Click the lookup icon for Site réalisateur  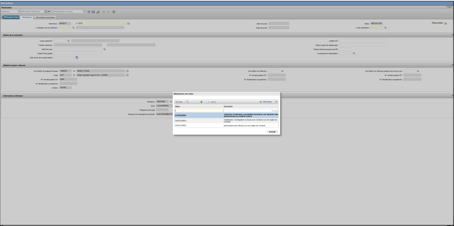tap(385, 28)
